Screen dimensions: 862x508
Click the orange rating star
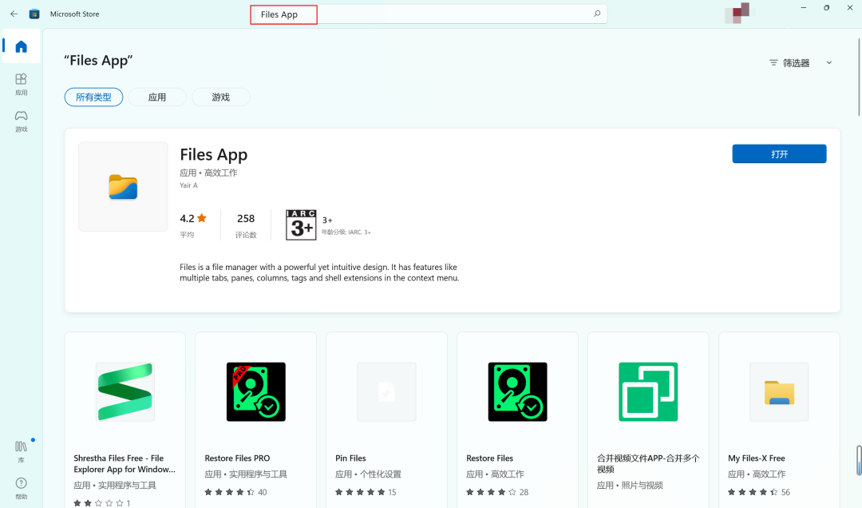(202, 218)
